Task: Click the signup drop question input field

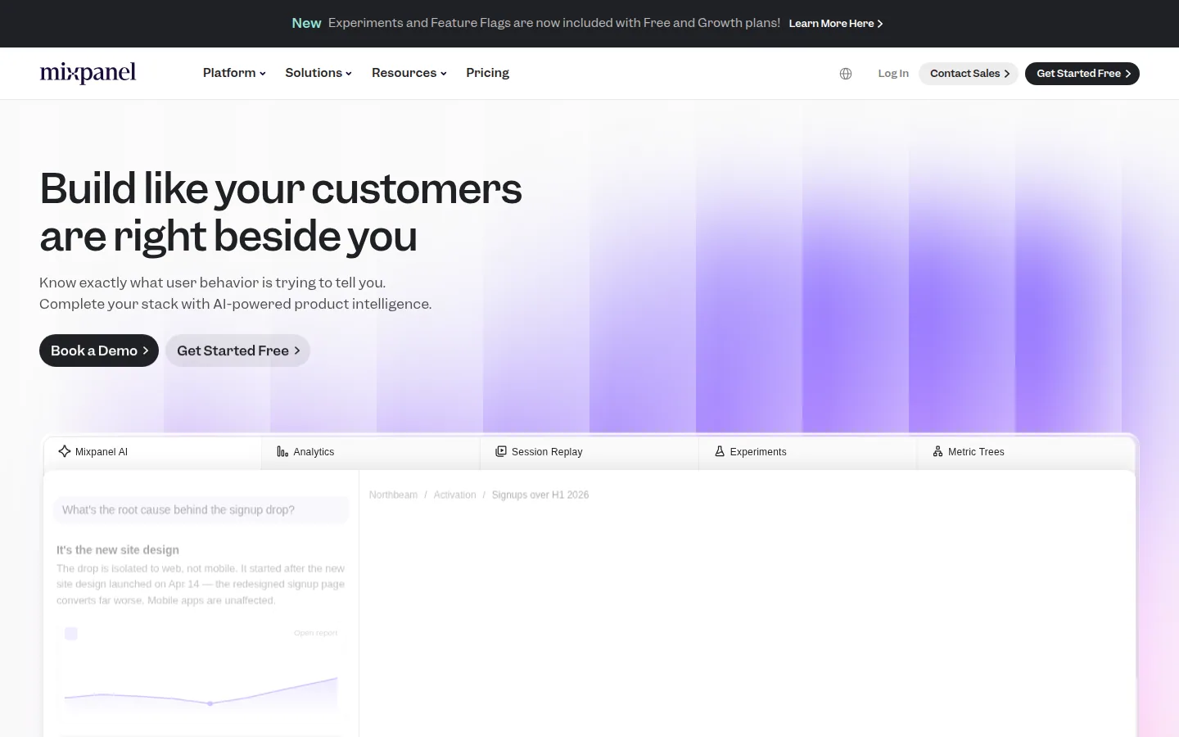Action: coord(201,510)
